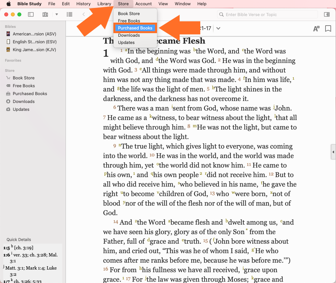Open Updates in the sidebar
The image size is (336, 283).
[x=21, y=109]
